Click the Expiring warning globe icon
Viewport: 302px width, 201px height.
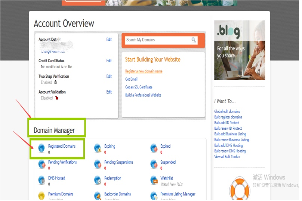pyautogui.click(x=98, y=148)
